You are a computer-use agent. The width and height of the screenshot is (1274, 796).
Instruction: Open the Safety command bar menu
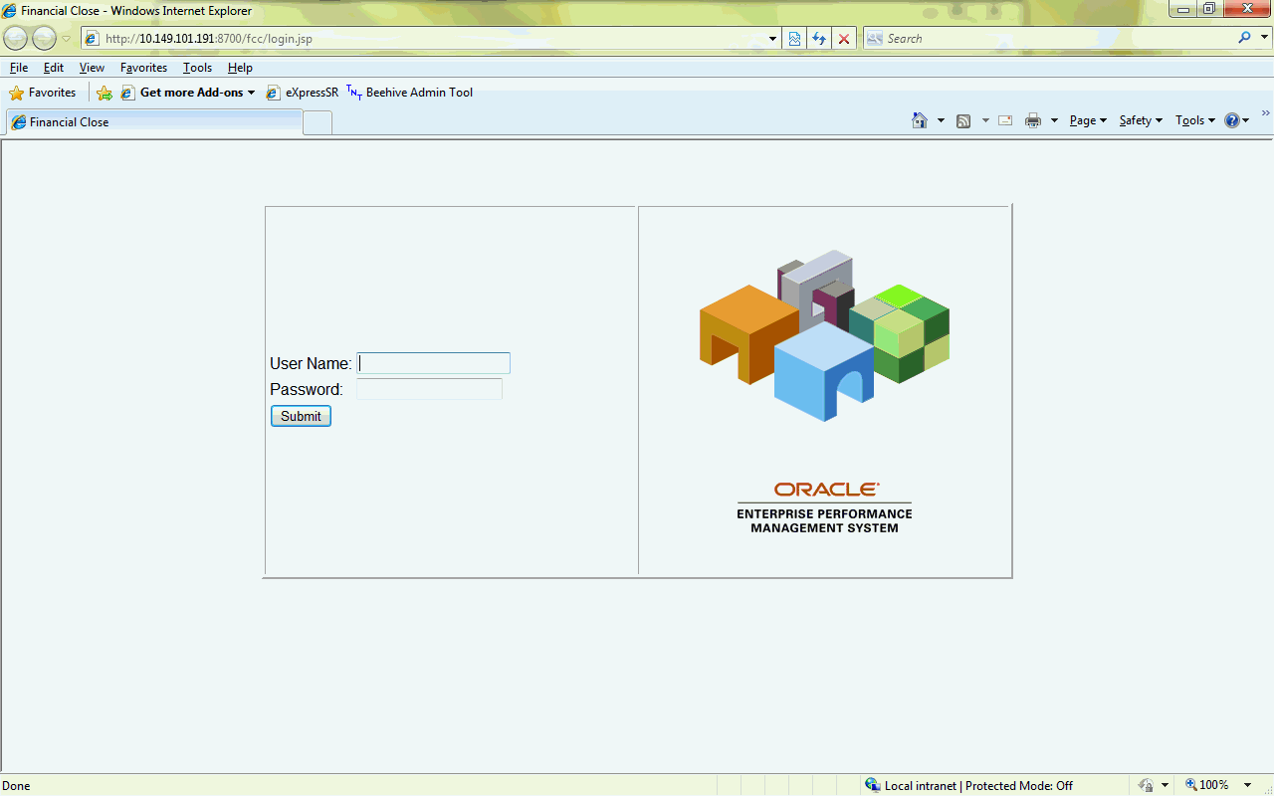pyautogui.click(x=1141, y=120)
